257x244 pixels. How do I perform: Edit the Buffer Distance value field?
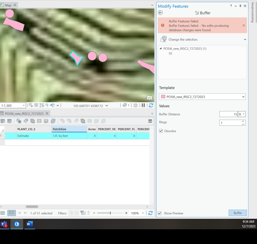228,114
